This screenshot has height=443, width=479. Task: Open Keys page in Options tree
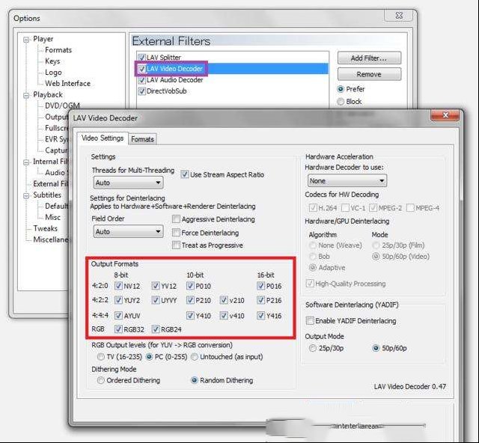[x=52, y=61]
